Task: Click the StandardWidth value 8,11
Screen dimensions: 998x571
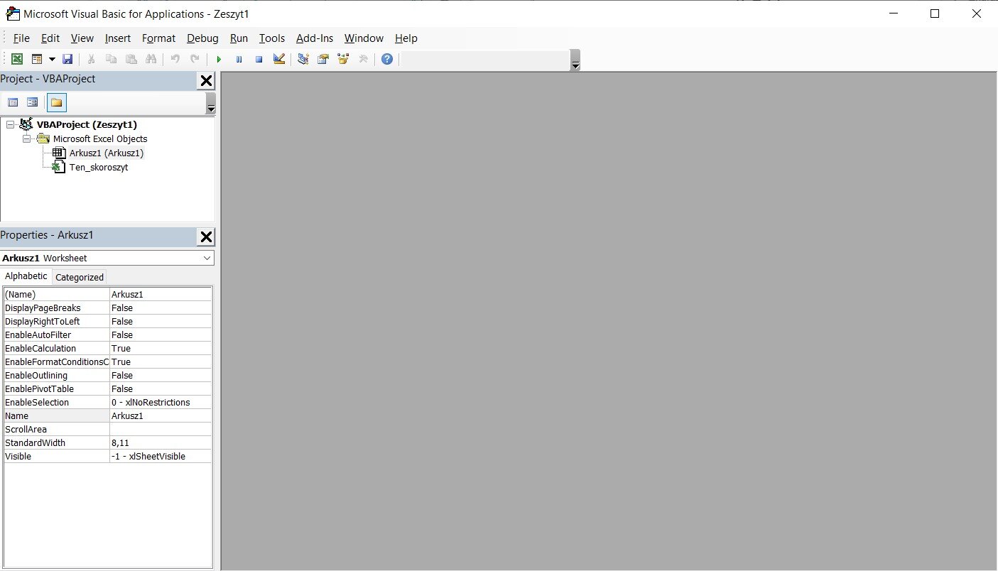Action: pos(161,442)
